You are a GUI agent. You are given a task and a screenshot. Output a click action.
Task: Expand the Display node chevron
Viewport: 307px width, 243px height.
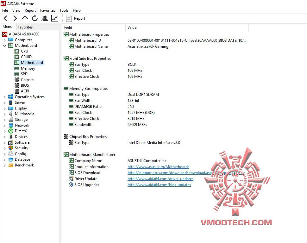(4, 108)
